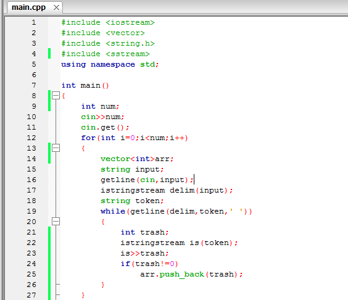The image size is (348, 300).
Task: Click the 'cin>>num;' statement
Action: [x=102, y=117]
